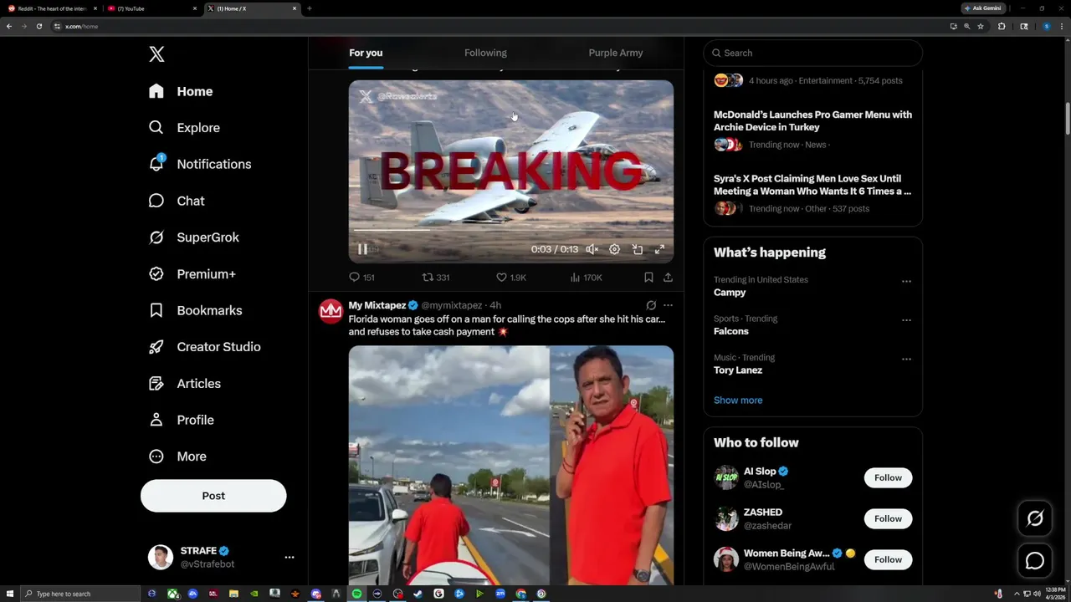Expand the More menu in sidebar
This screenshot has width=1071, height=602.
[x=177, y=457]
